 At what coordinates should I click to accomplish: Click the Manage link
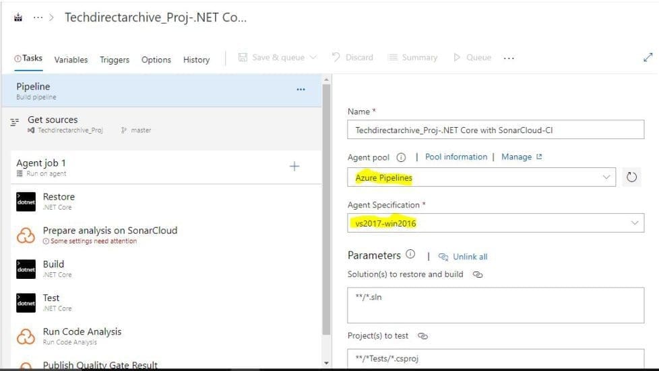tap(517, 157)
